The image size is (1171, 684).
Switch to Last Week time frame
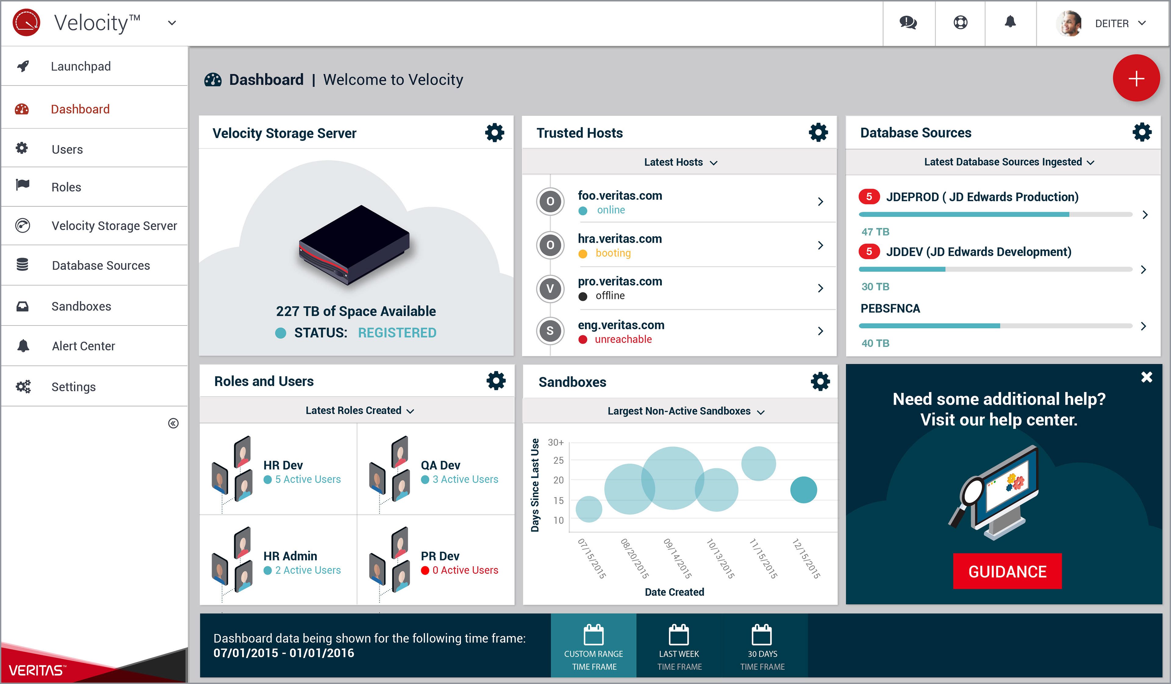coord(679,646)
